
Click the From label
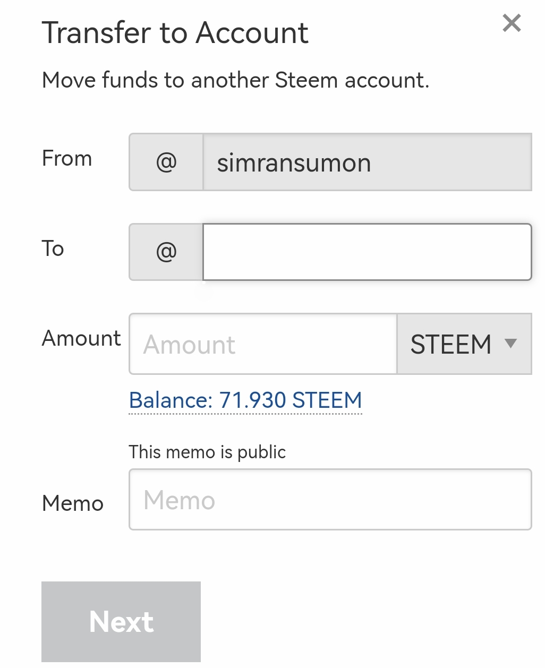pos(67,158)
